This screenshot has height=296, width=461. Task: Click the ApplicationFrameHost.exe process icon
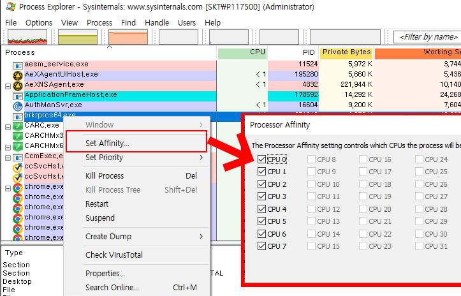[x=18, y=96]
